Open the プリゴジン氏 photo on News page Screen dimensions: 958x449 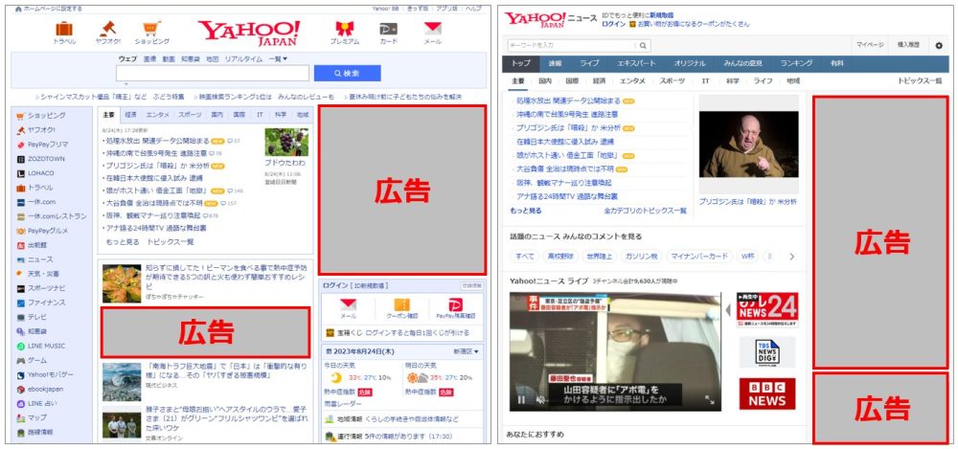pos(748,145)
